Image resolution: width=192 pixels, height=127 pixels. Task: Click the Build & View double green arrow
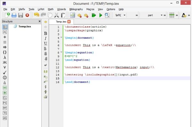[94, 15]
